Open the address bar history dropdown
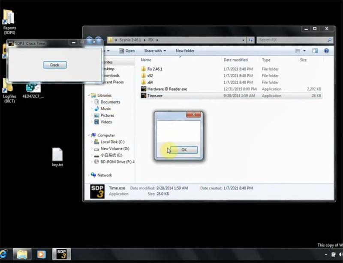The image size is (343, 263). 243,40
